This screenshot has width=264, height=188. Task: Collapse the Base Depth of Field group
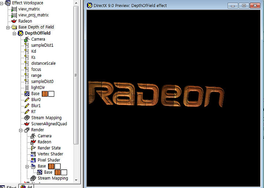pyautogui.click(x=8, y=27)
